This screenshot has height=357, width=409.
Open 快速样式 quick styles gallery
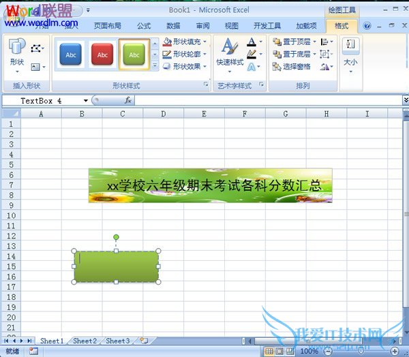click(230, 55)
